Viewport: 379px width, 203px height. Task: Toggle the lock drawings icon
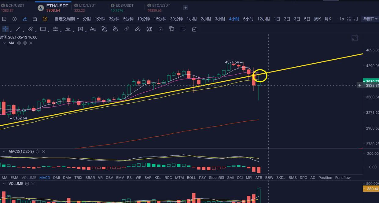pos(160,29)
